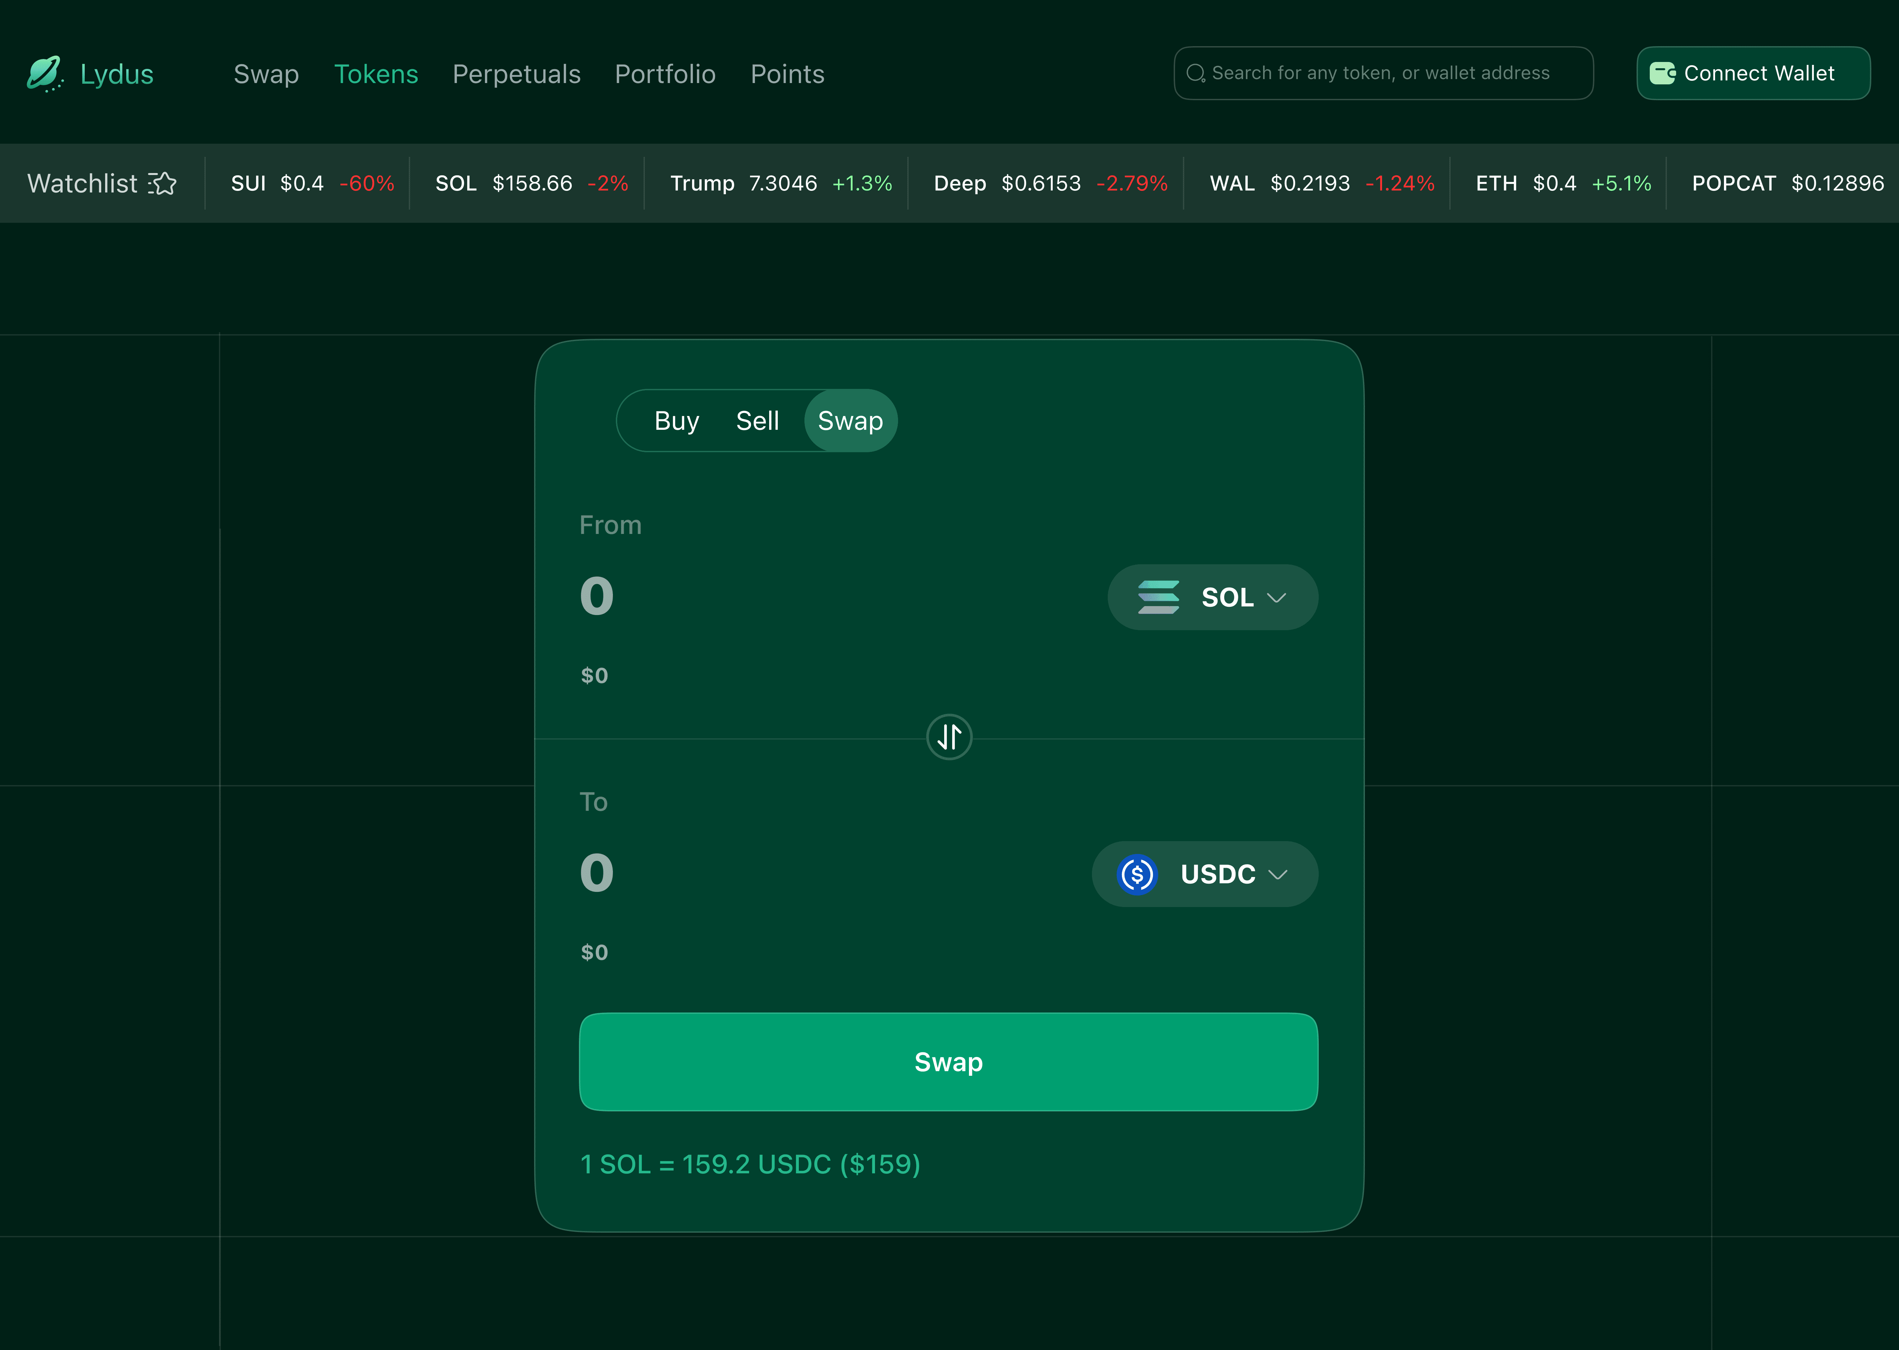1899x1350 pixels.
Task: Click the Watchlist star icon
Action: coord(163,183)
